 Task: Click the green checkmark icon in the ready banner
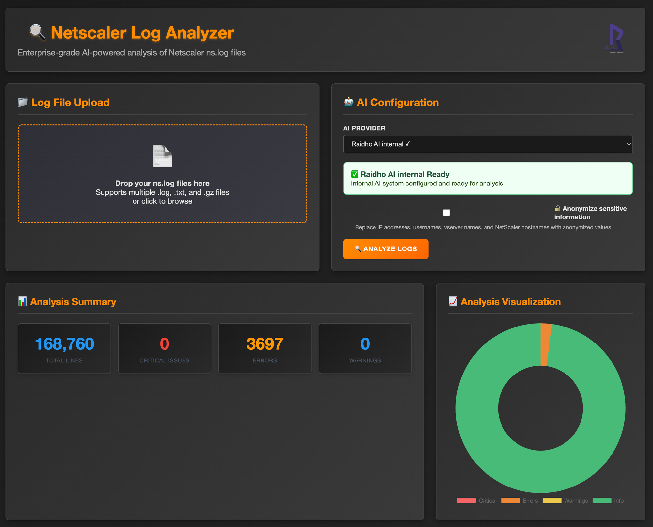(355, 174)
